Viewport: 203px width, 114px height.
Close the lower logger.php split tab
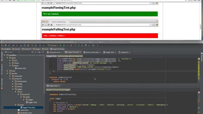(59, 86)
